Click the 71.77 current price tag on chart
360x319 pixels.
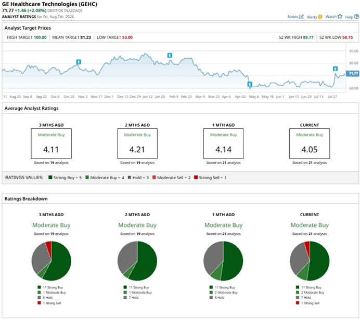click(353, 73)
